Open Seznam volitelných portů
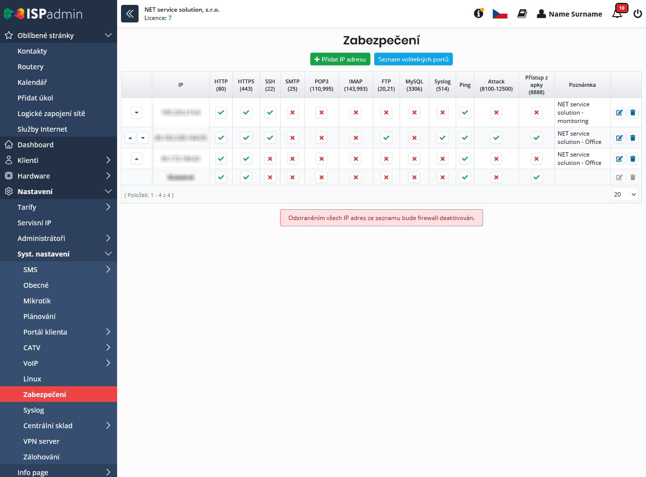This screenshot has height=477, width=646. click(413, 59)
